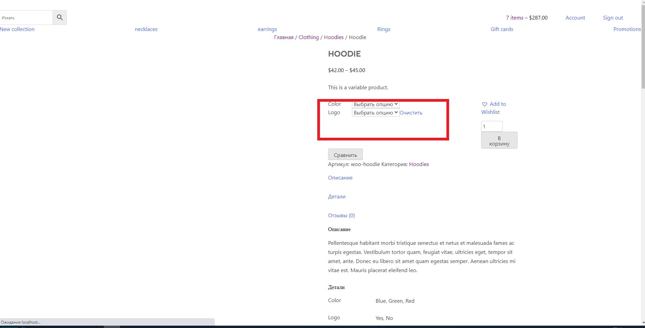Click the В корзину add-to-cart button
The width and height of the screenshot is (645, 328).
point(499,140)
